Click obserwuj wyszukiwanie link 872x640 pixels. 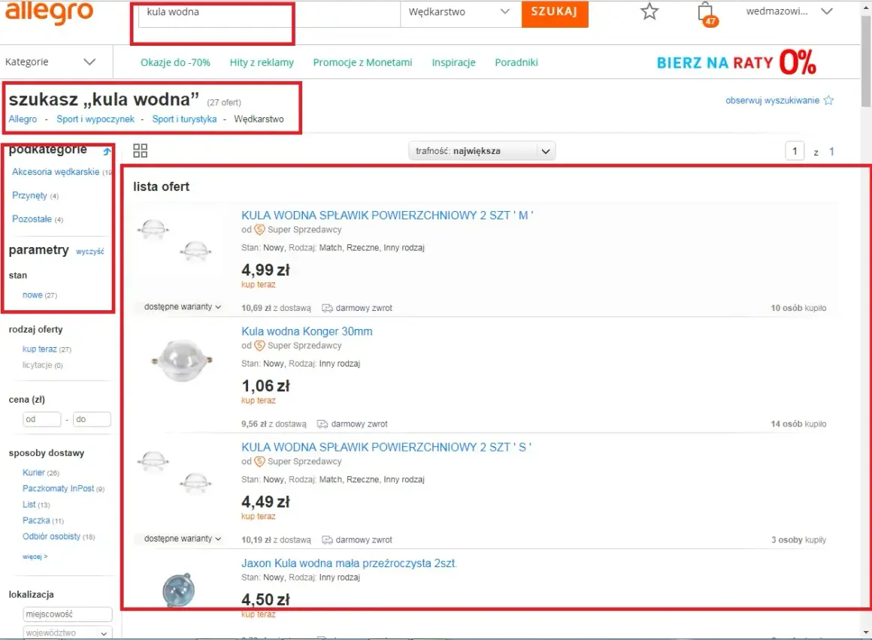(772, 101)
